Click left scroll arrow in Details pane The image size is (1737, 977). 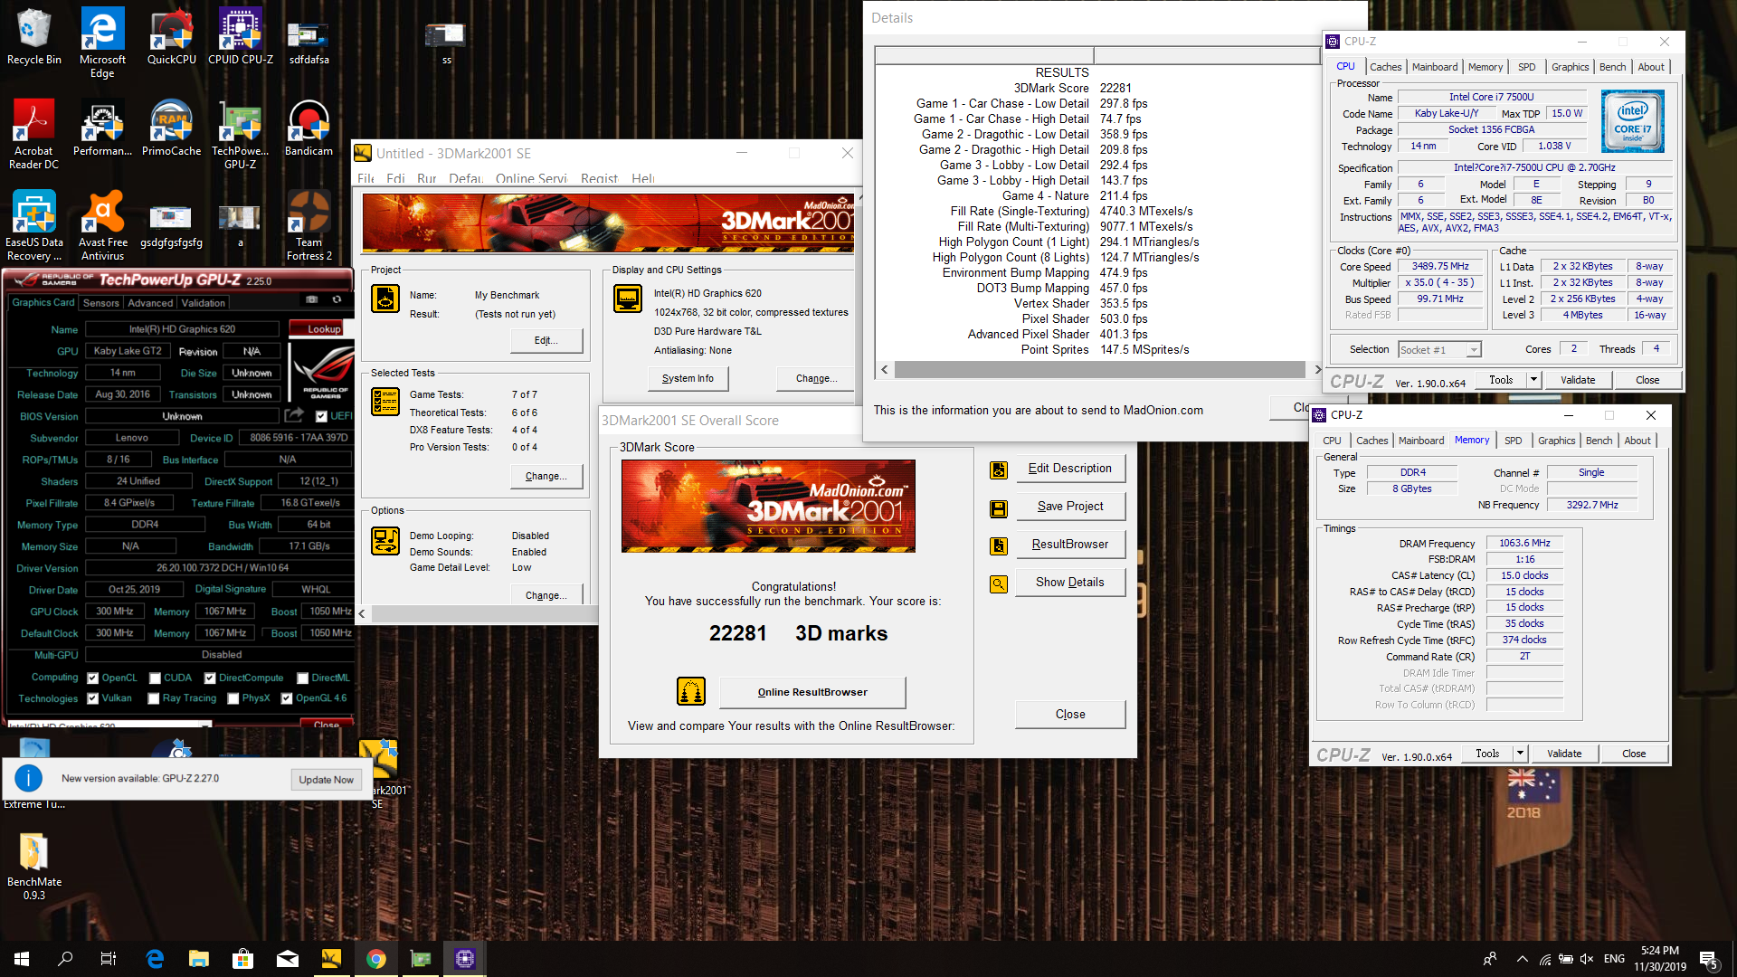pyautogui.click(x=884, y=369)
